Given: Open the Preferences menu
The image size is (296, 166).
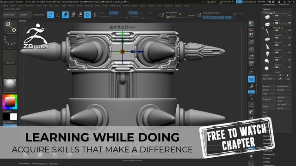Looking at the screenshot, I should click(x=116, y=6).
